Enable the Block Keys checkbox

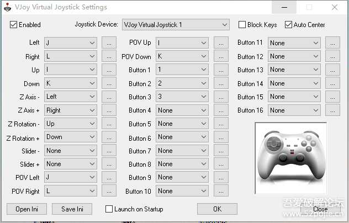pyautogui.click(x=242, y=25)
